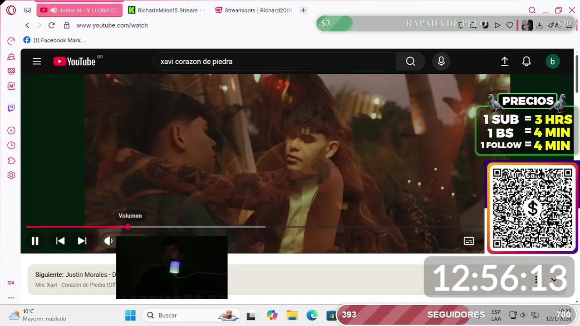Pause the playing video

pos(35,241)
